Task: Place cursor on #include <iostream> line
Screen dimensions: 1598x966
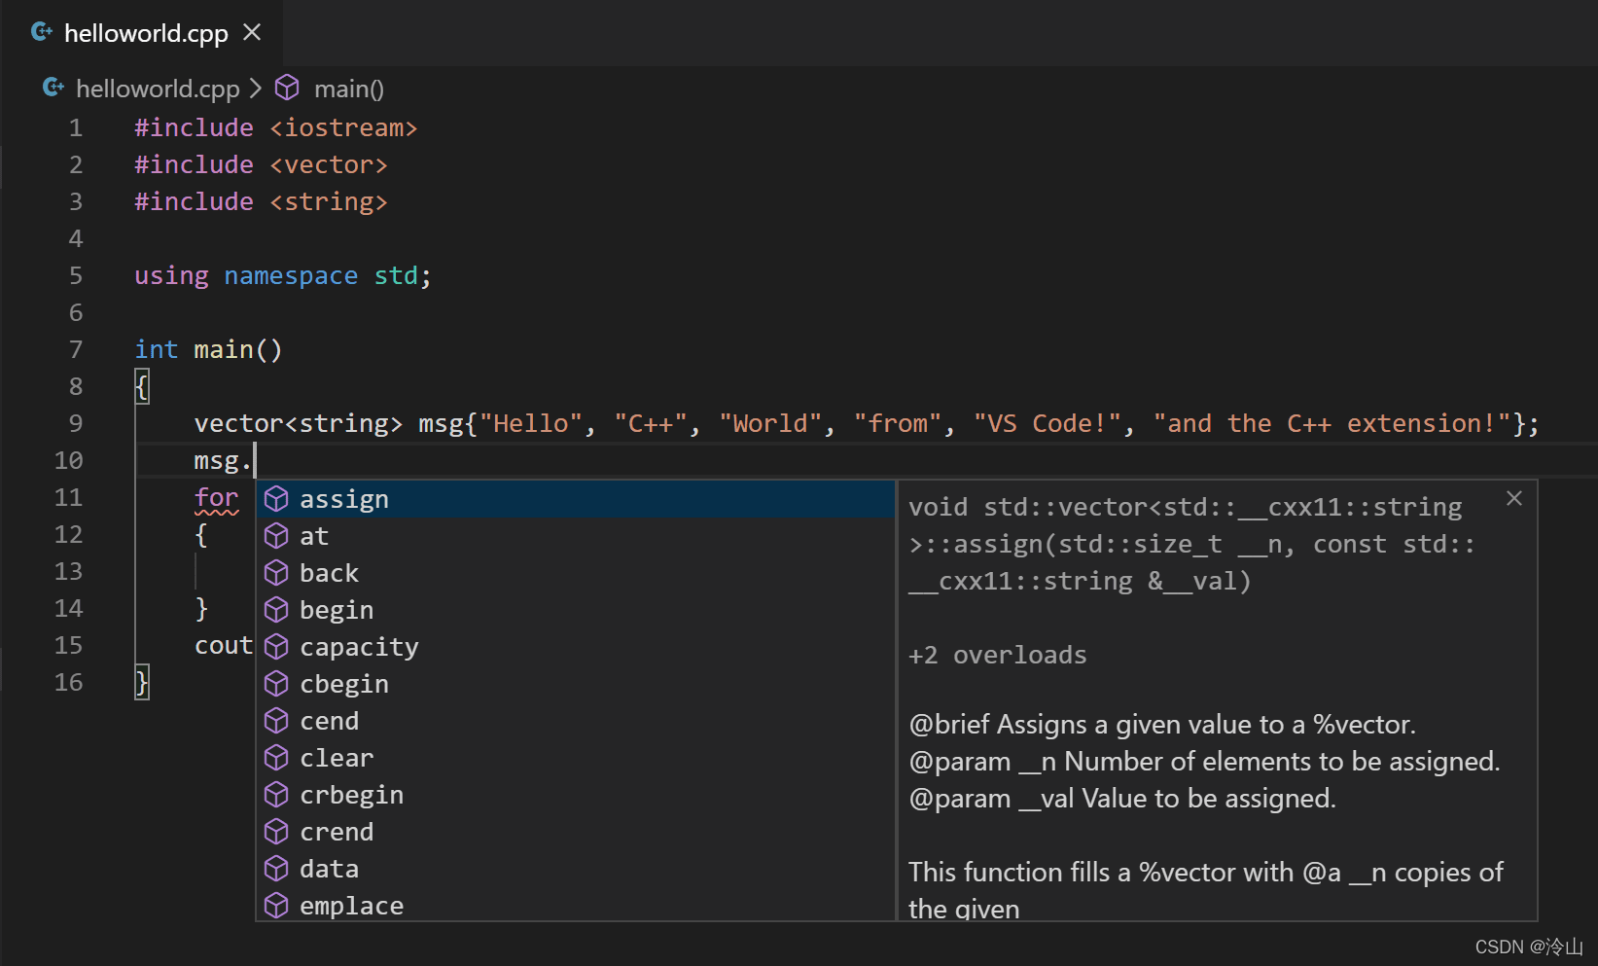Action: coord(276,127)
